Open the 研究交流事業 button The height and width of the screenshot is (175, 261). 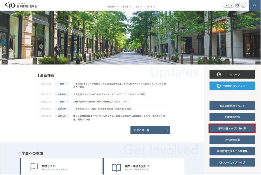tap(232, 140)
